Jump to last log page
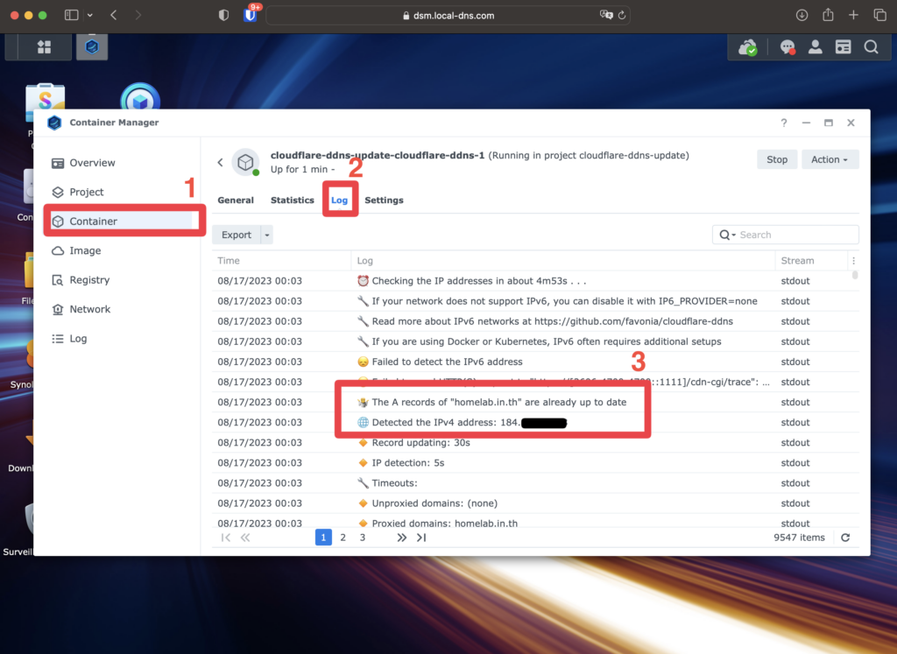Image resolution: width=897 pixels, height=654 pixels. pyautogui.click(x=421, y=538)
